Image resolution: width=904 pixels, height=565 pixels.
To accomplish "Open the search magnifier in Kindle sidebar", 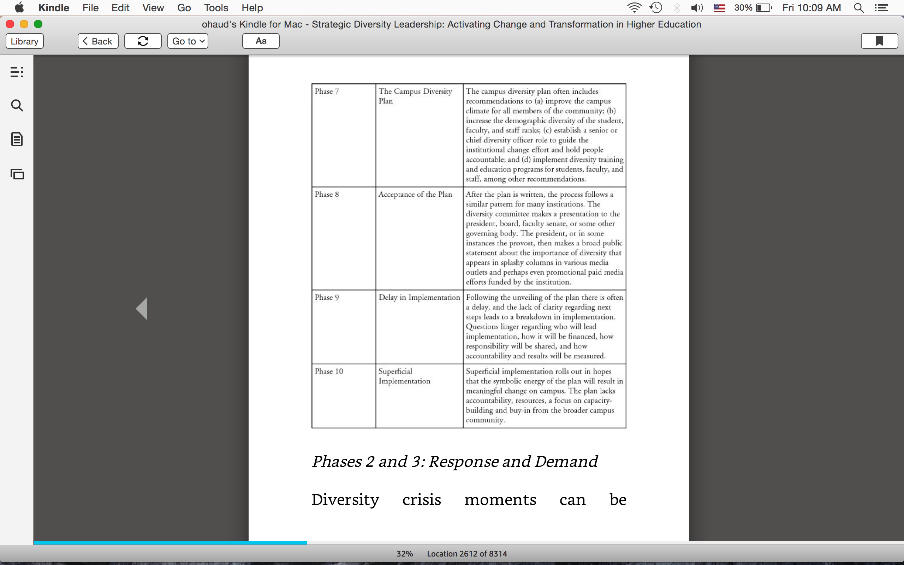I will click(17, 105).
